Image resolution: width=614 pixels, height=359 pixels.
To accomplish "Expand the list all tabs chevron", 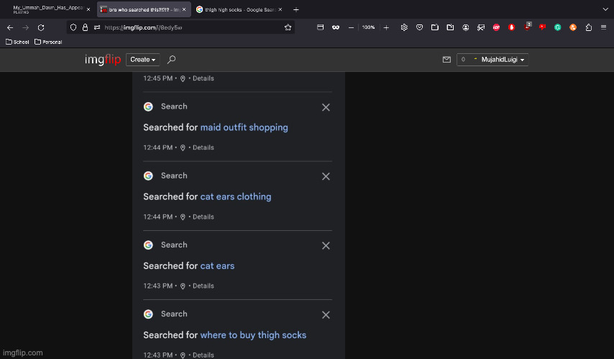I will 605,9.
